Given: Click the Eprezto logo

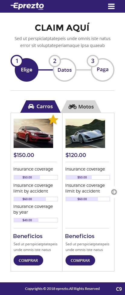Looking at the screenshot, I should tap(27, 6).
